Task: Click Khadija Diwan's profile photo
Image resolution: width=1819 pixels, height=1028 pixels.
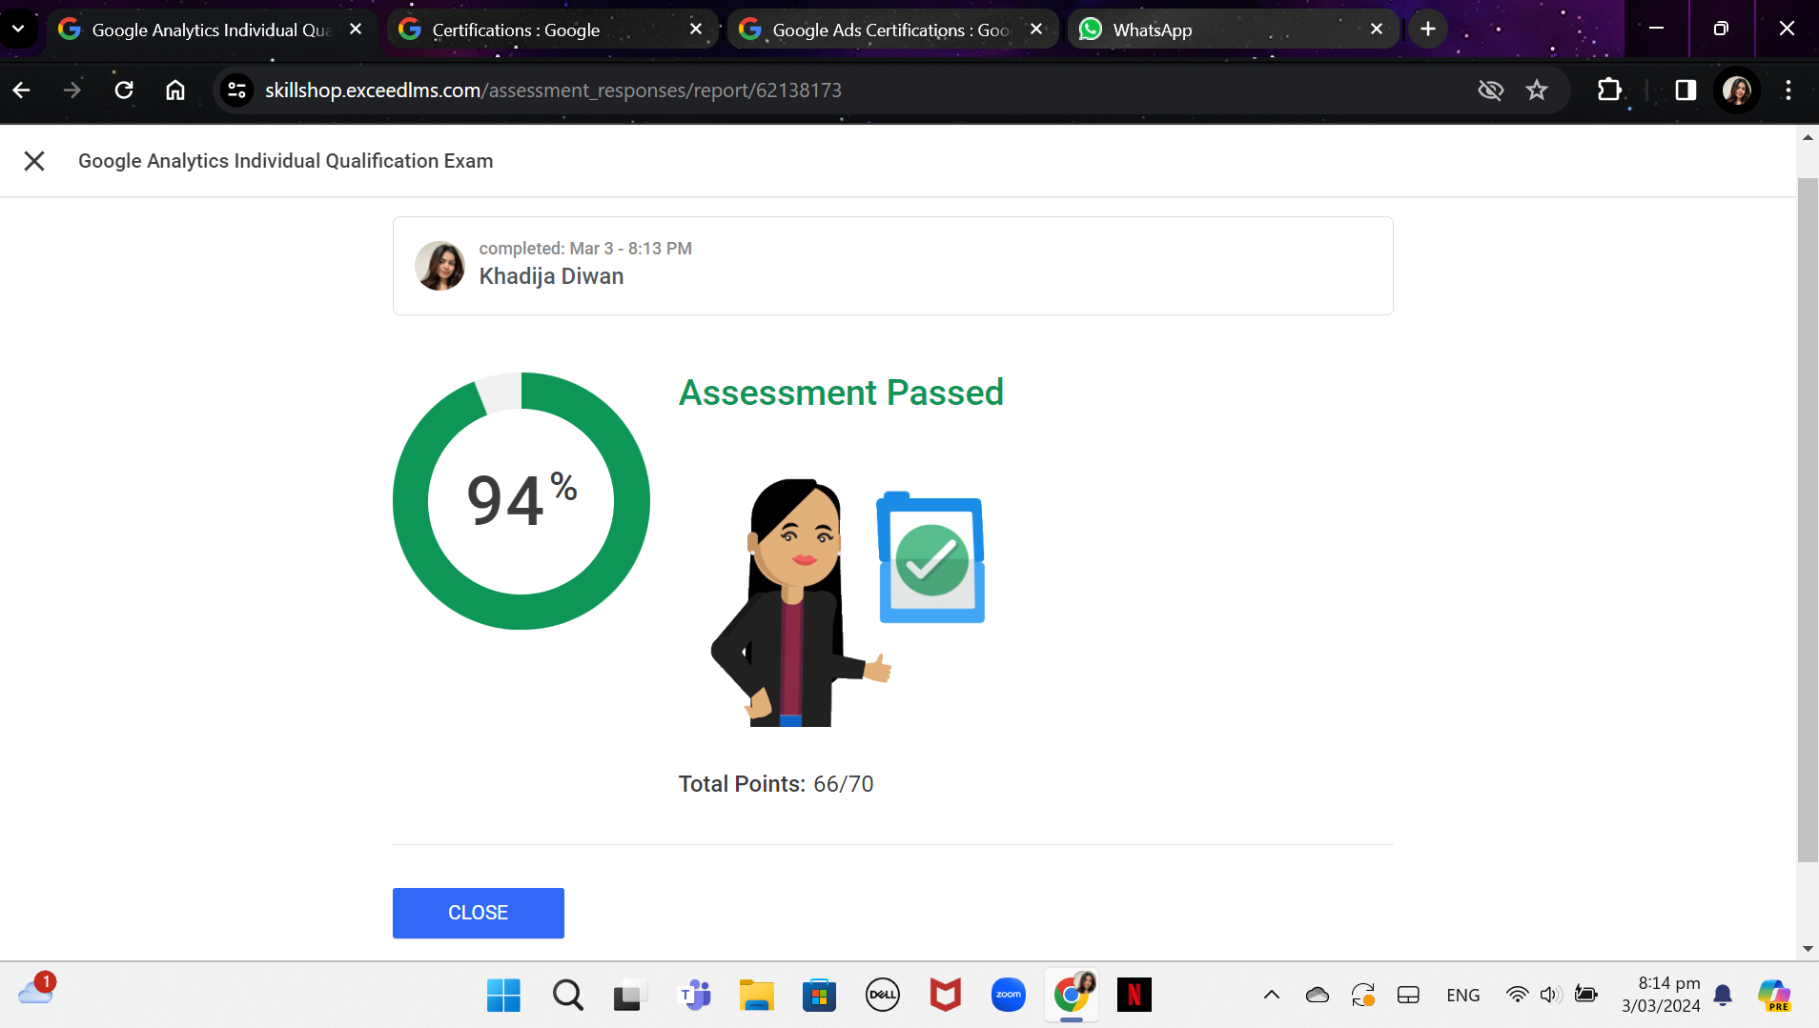Action: coord(439,266)
